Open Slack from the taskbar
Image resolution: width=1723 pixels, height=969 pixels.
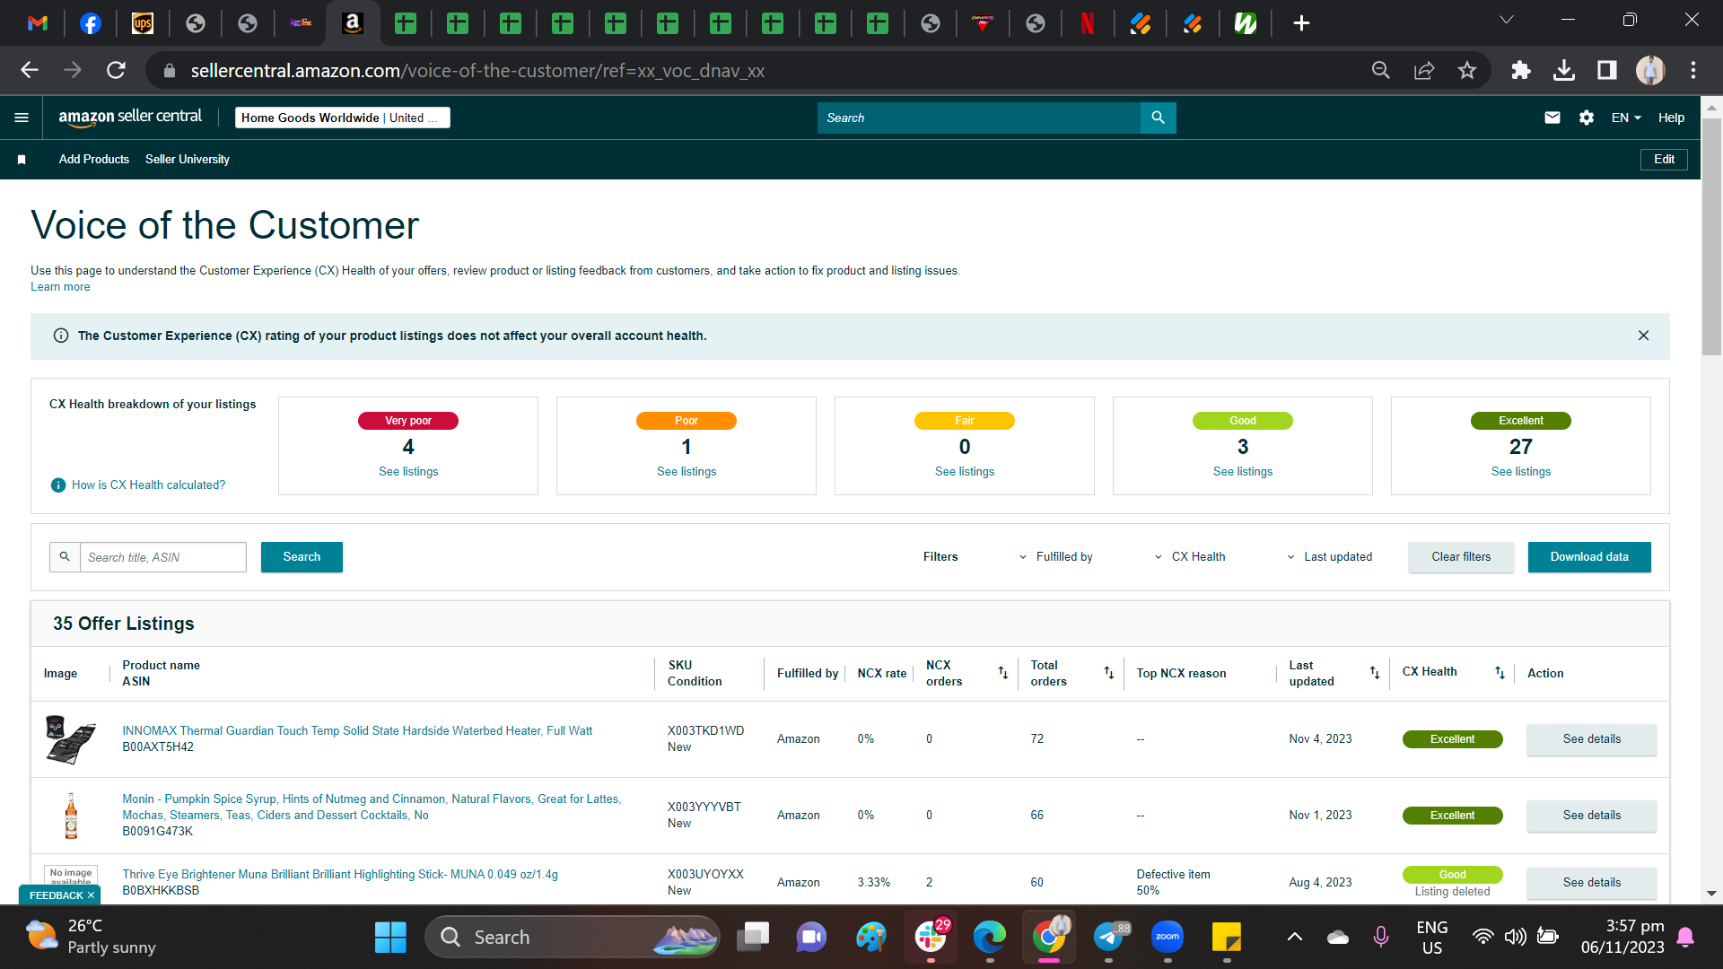point(931,938)
